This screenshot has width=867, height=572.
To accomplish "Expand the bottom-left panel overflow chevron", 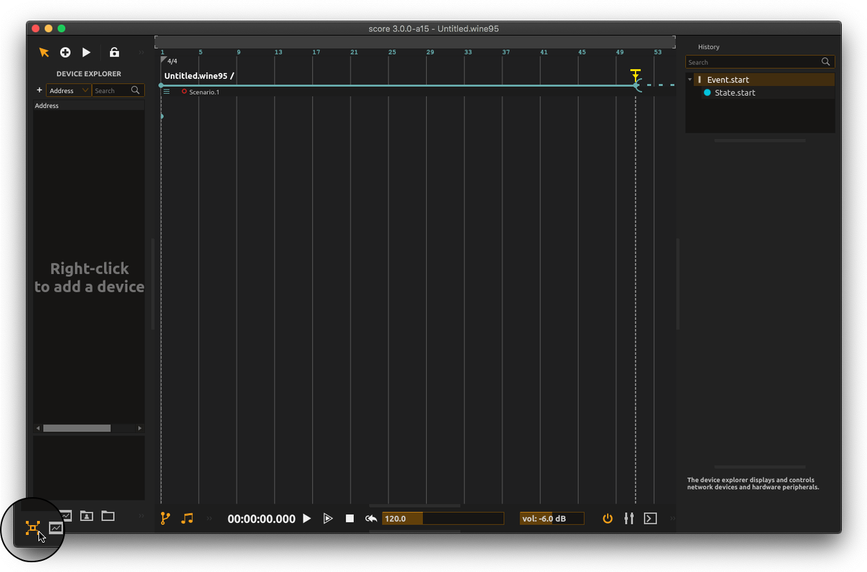I will (x=141, y=516).
